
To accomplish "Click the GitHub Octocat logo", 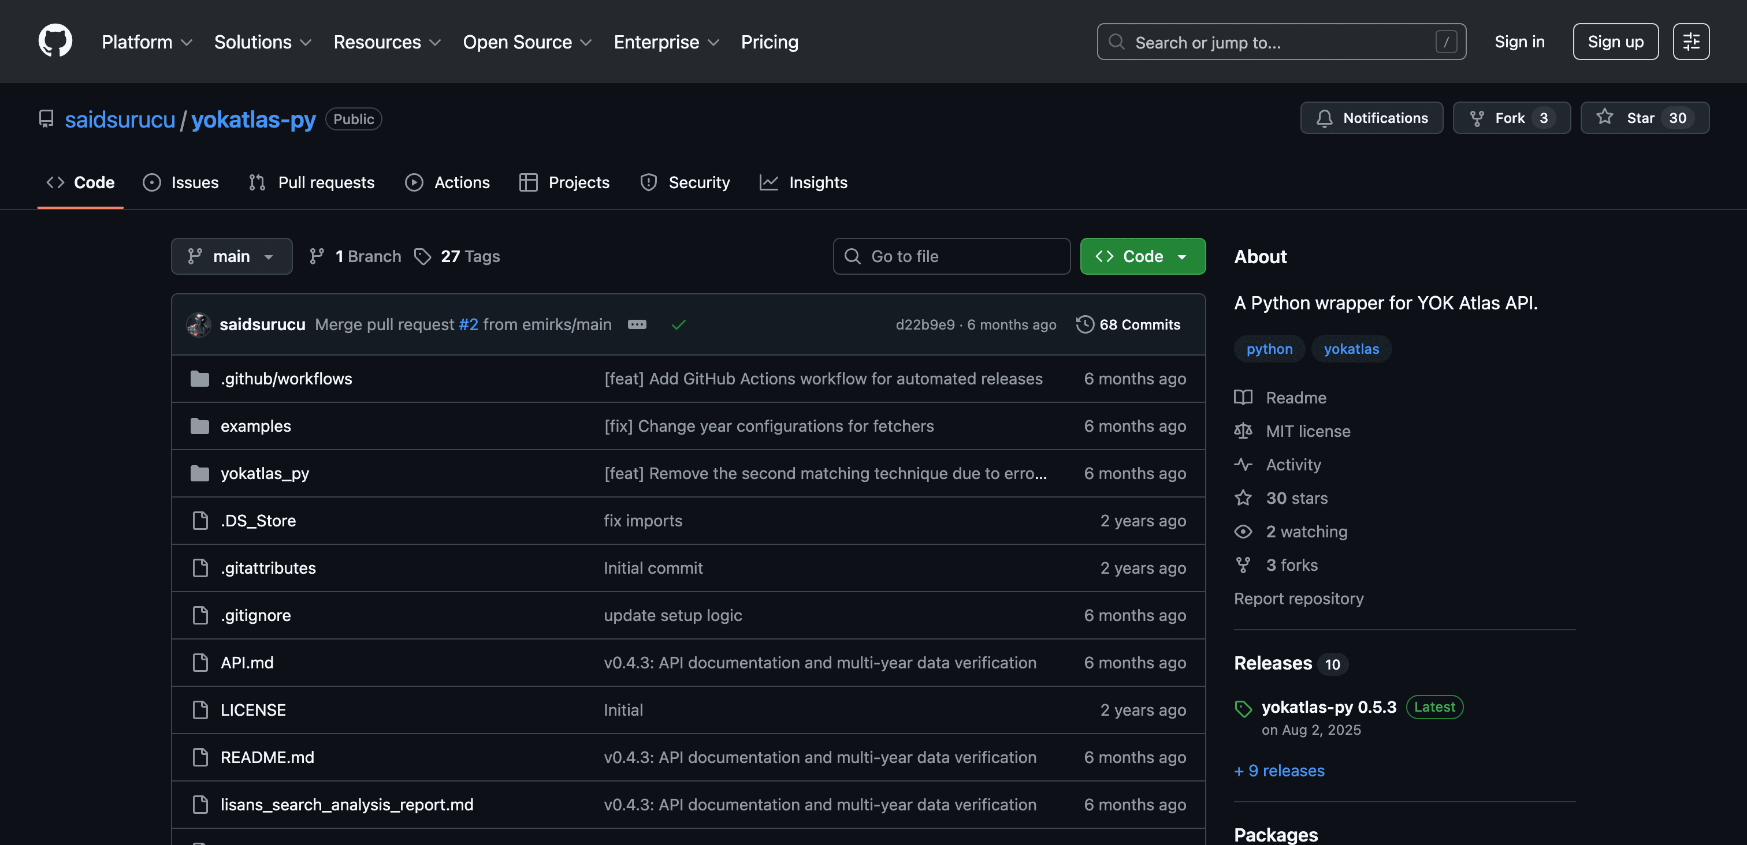I will tap(55, 42).
